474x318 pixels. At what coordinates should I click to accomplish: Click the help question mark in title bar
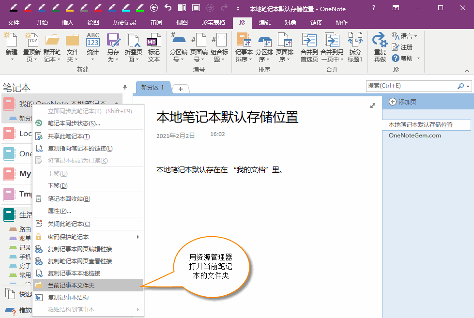(x=374, y=8)
